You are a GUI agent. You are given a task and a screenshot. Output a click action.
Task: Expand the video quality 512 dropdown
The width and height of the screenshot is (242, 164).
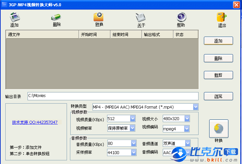click(133, 118)
